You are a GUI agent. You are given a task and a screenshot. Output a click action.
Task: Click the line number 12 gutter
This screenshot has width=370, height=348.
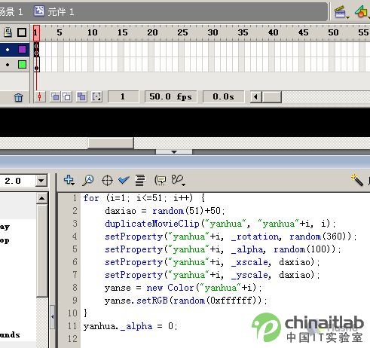click(x=72, y=339)
